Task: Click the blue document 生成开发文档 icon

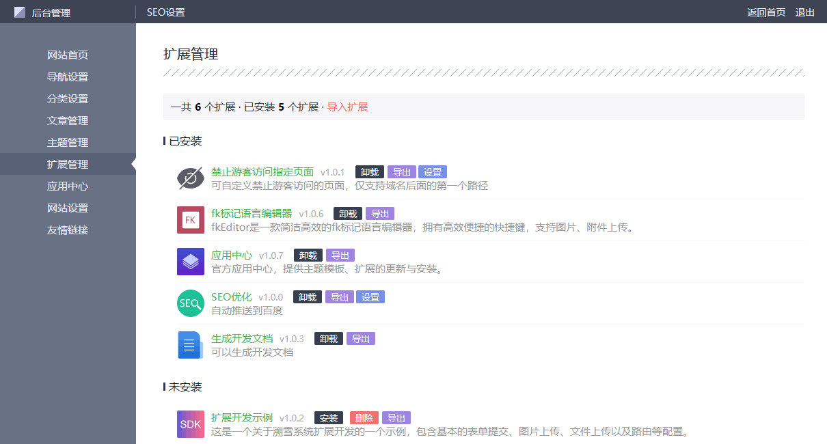Action: coord(191,345)
